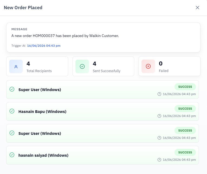This screenshot has height=174, width=207.
Task: Click the timestamp in hasnain saiyad row
Action: [179, 160]
